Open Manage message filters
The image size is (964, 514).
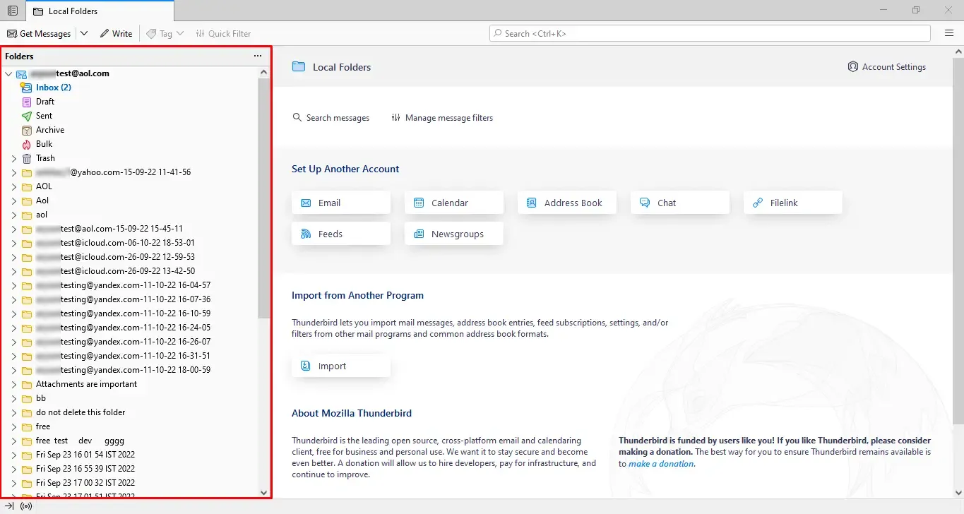pyautogui.click(x=442, y=118)
